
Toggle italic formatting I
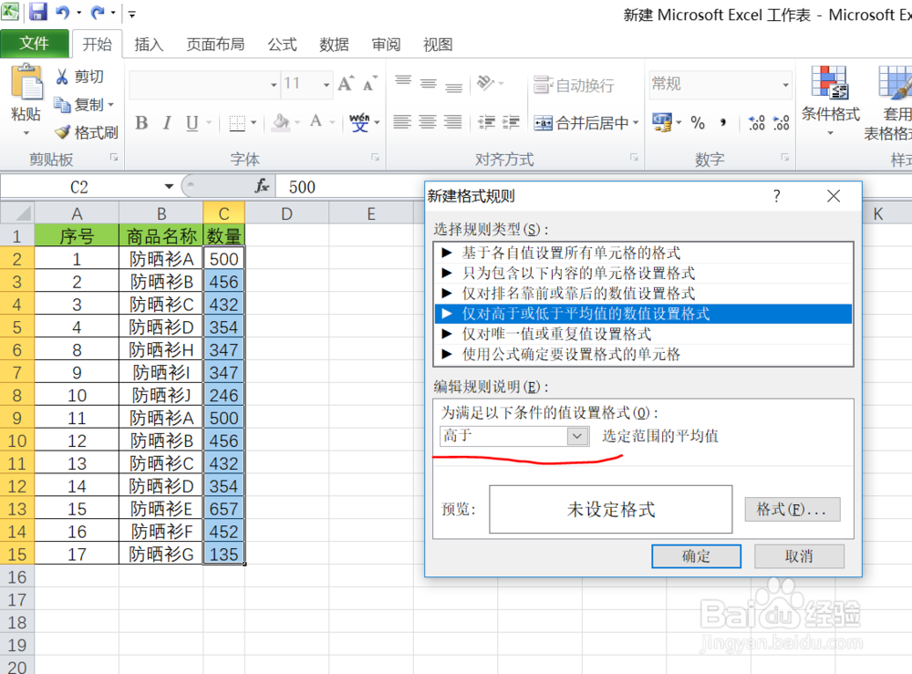pos(167,123)
